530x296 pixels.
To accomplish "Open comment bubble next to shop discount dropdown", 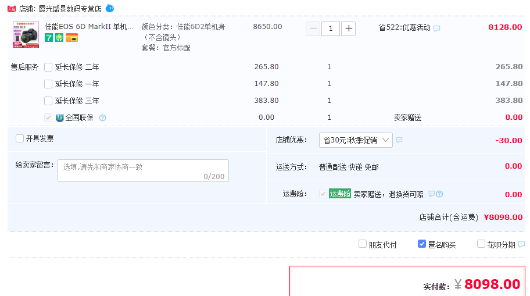I will (x=399, y=140).
